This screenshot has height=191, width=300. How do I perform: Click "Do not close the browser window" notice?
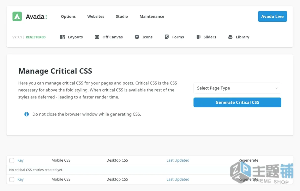coord(87,114)
